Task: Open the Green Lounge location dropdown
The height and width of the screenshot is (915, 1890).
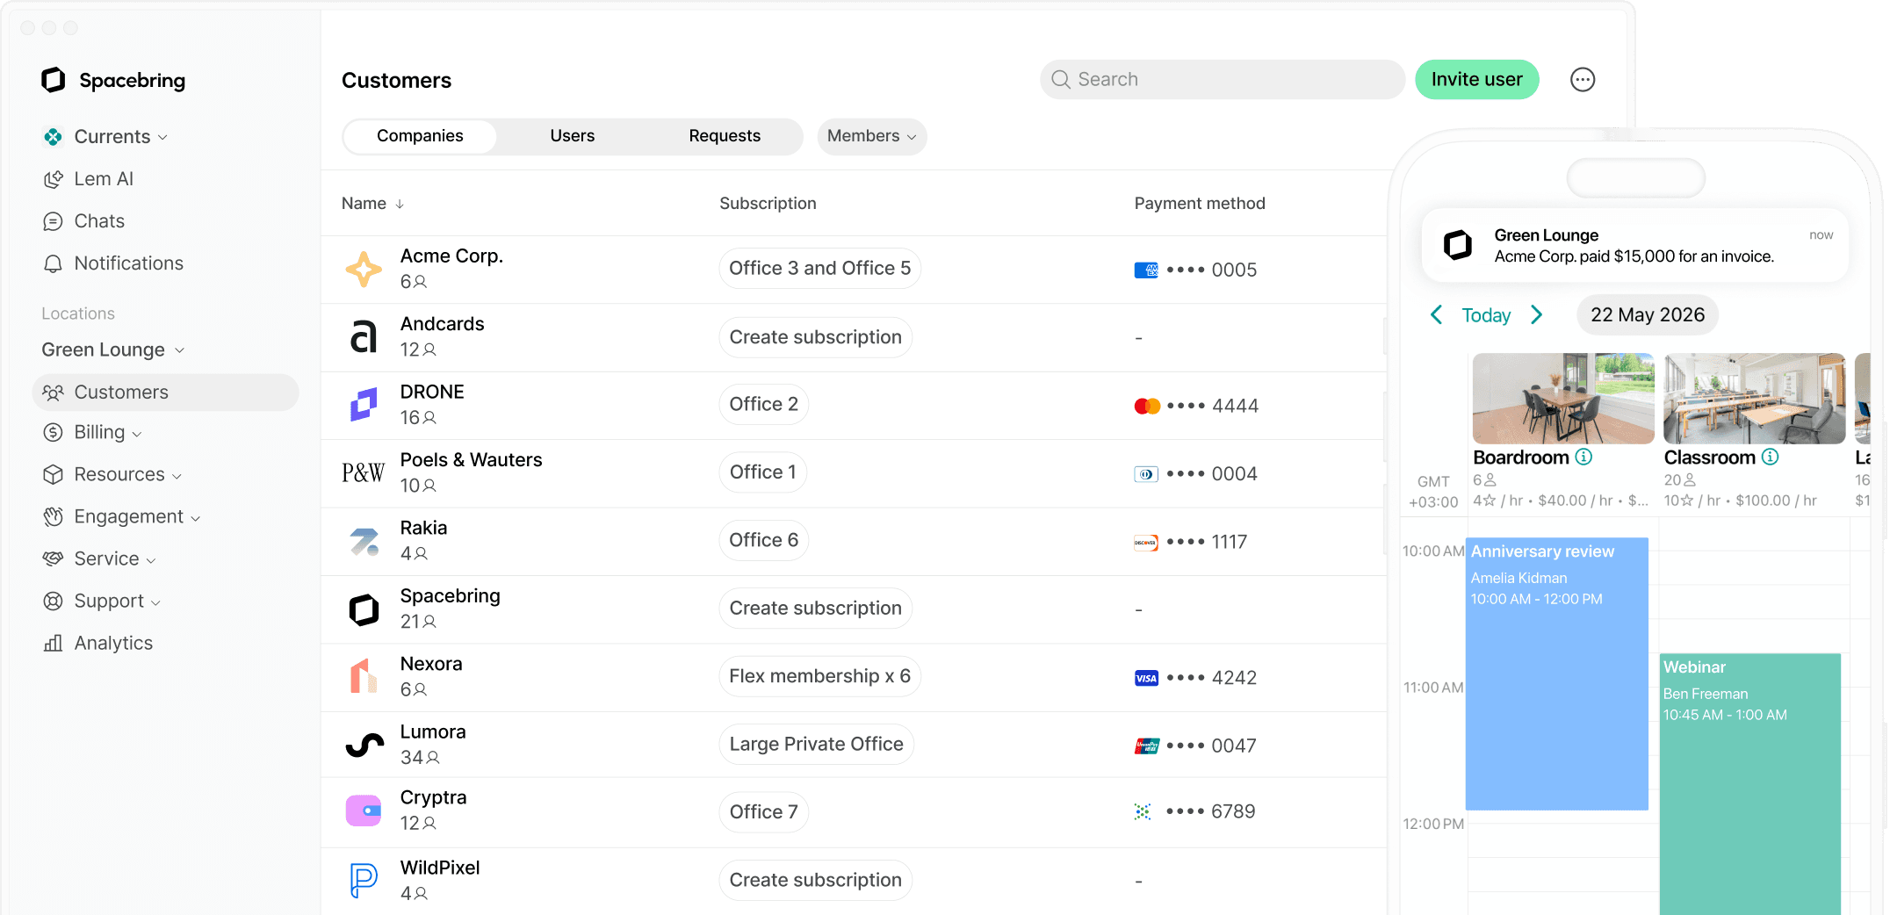Action: (x=113, y=350)
